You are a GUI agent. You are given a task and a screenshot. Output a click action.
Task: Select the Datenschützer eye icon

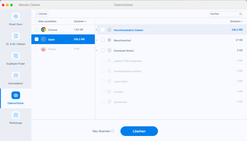16,95
